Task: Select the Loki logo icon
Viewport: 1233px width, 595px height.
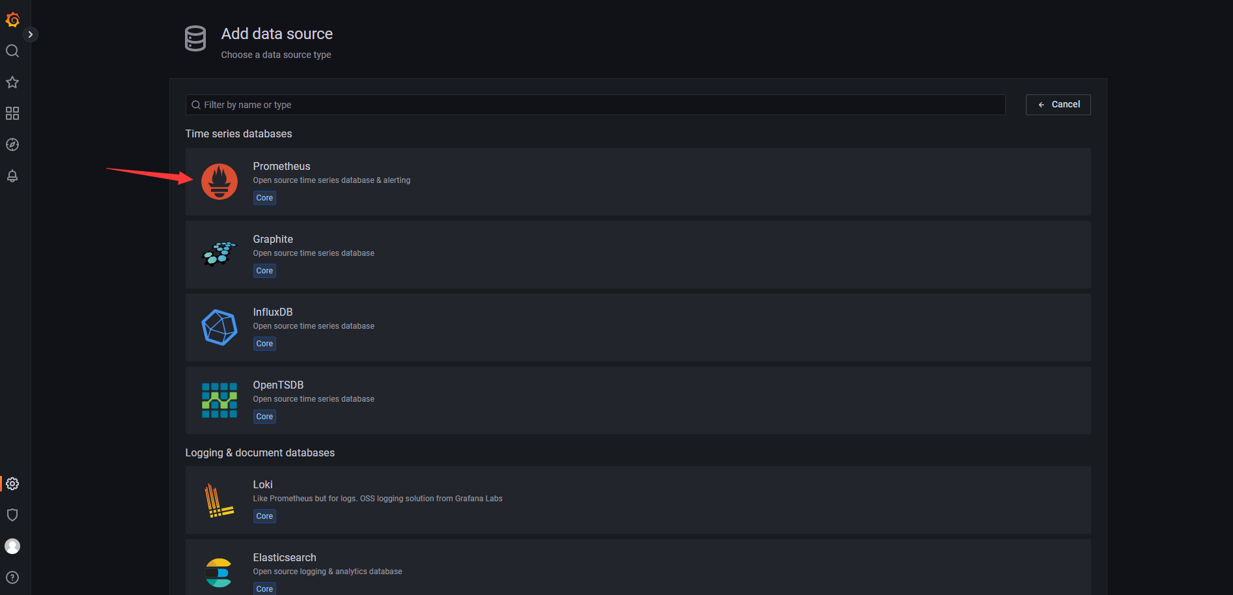Action: click(218, 500)
